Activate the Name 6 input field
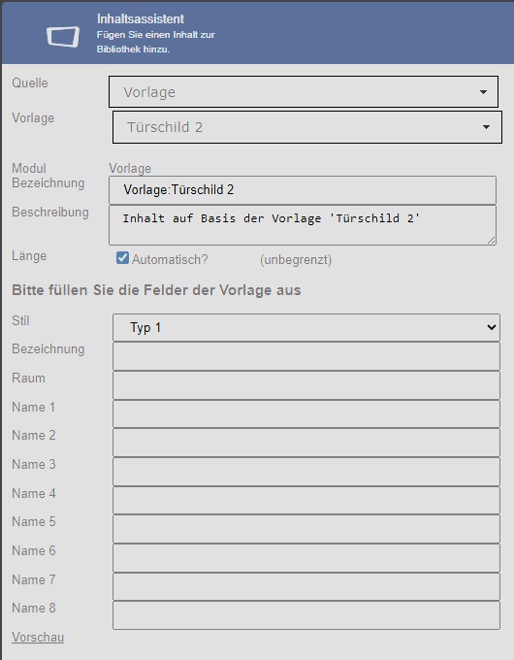Viewport: 514px width, 660px height. 306,558
